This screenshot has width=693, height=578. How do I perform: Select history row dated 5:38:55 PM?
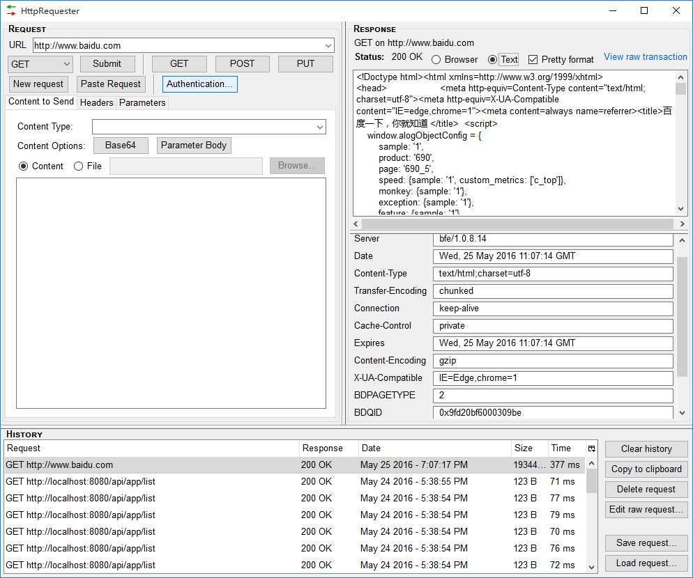pos(295,482)
